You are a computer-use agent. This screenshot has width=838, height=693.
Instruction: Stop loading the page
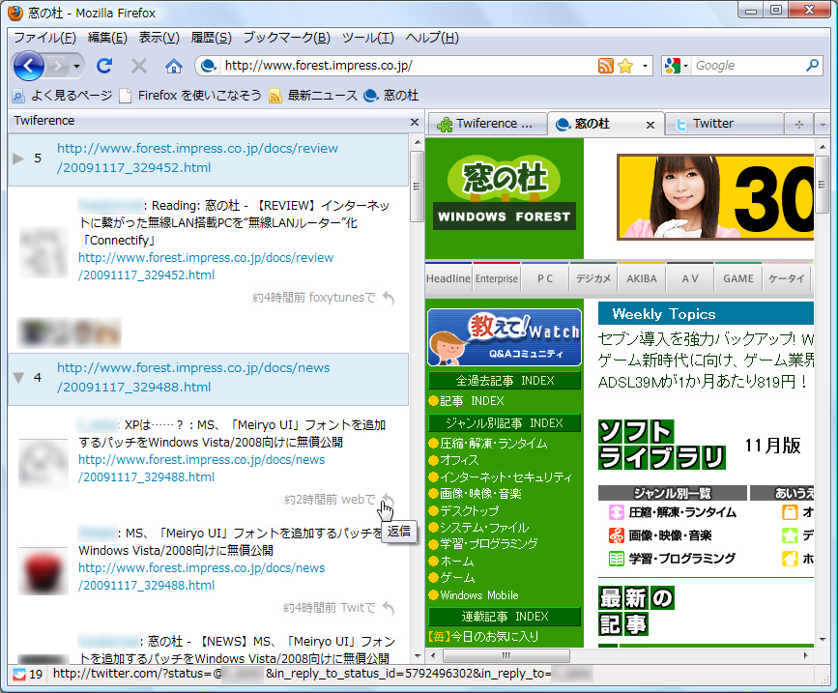(x=138, y=66)
